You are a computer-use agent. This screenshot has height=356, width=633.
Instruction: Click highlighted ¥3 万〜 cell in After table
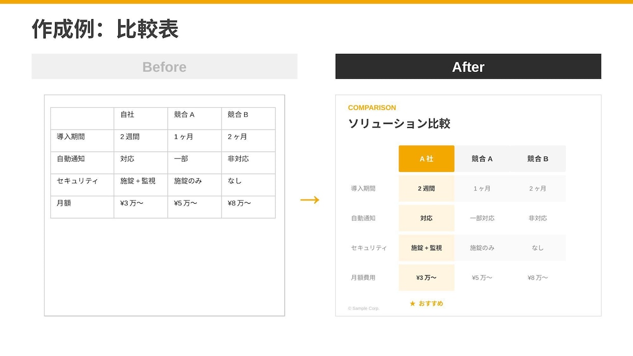[426, 278]
